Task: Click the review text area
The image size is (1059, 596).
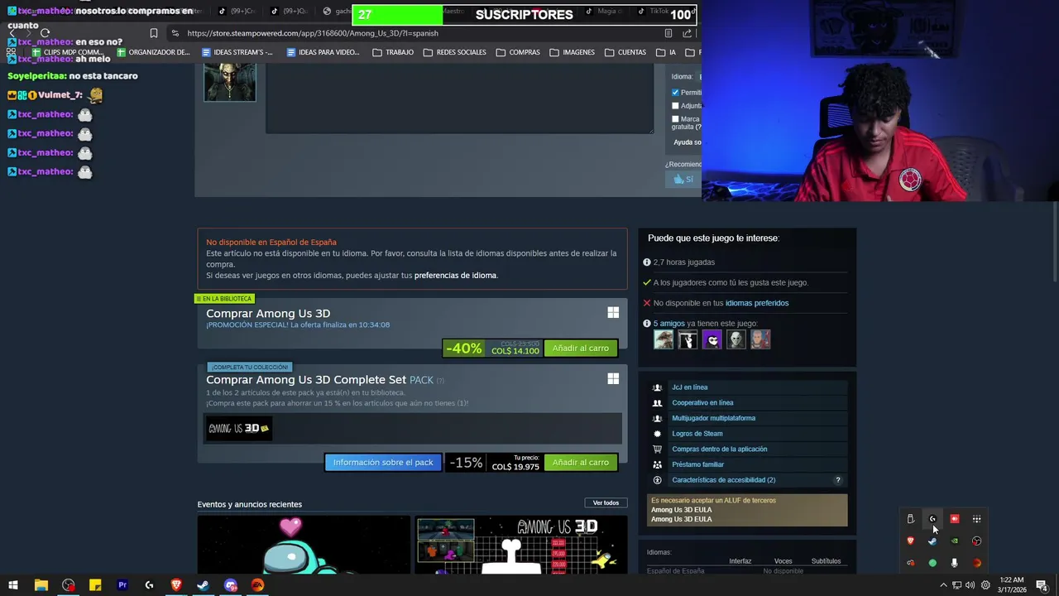Action: (459, 98)
